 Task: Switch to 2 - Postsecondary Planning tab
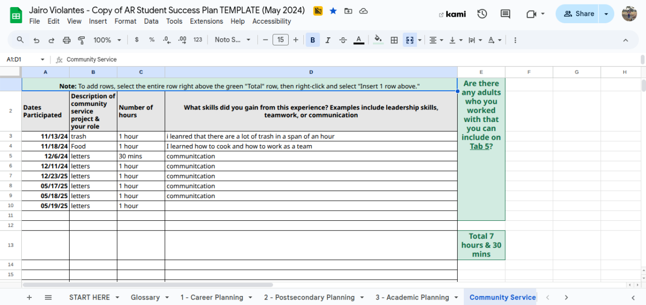(x=309, y=297)
